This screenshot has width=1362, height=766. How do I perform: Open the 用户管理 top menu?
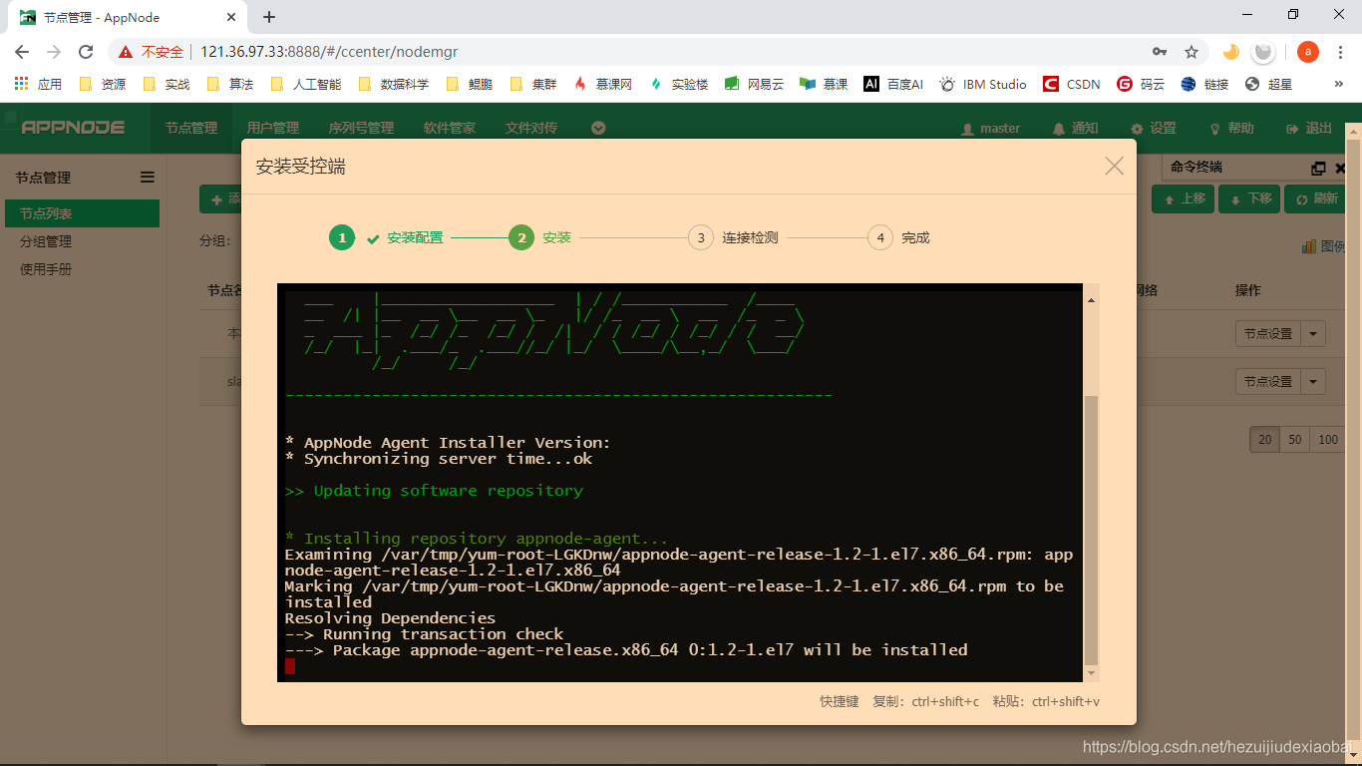(273, 128)
